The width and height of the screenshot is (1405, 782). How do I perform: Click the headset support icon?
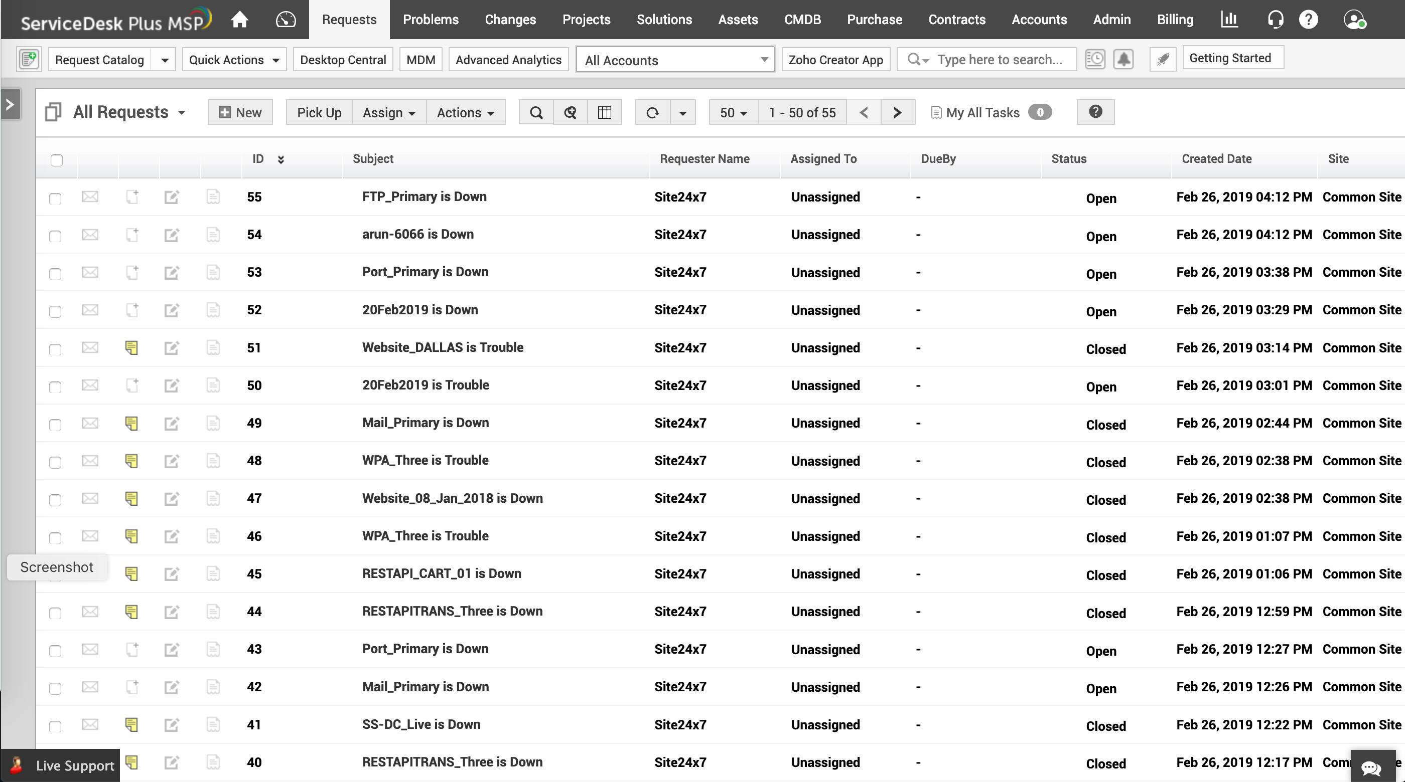pos(1275,20)
